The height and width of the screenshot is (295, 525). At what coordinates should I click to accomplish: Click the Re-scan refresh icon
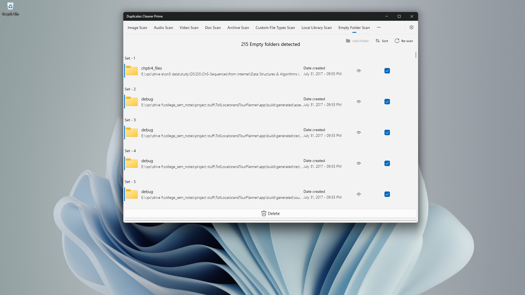(397, 41)
